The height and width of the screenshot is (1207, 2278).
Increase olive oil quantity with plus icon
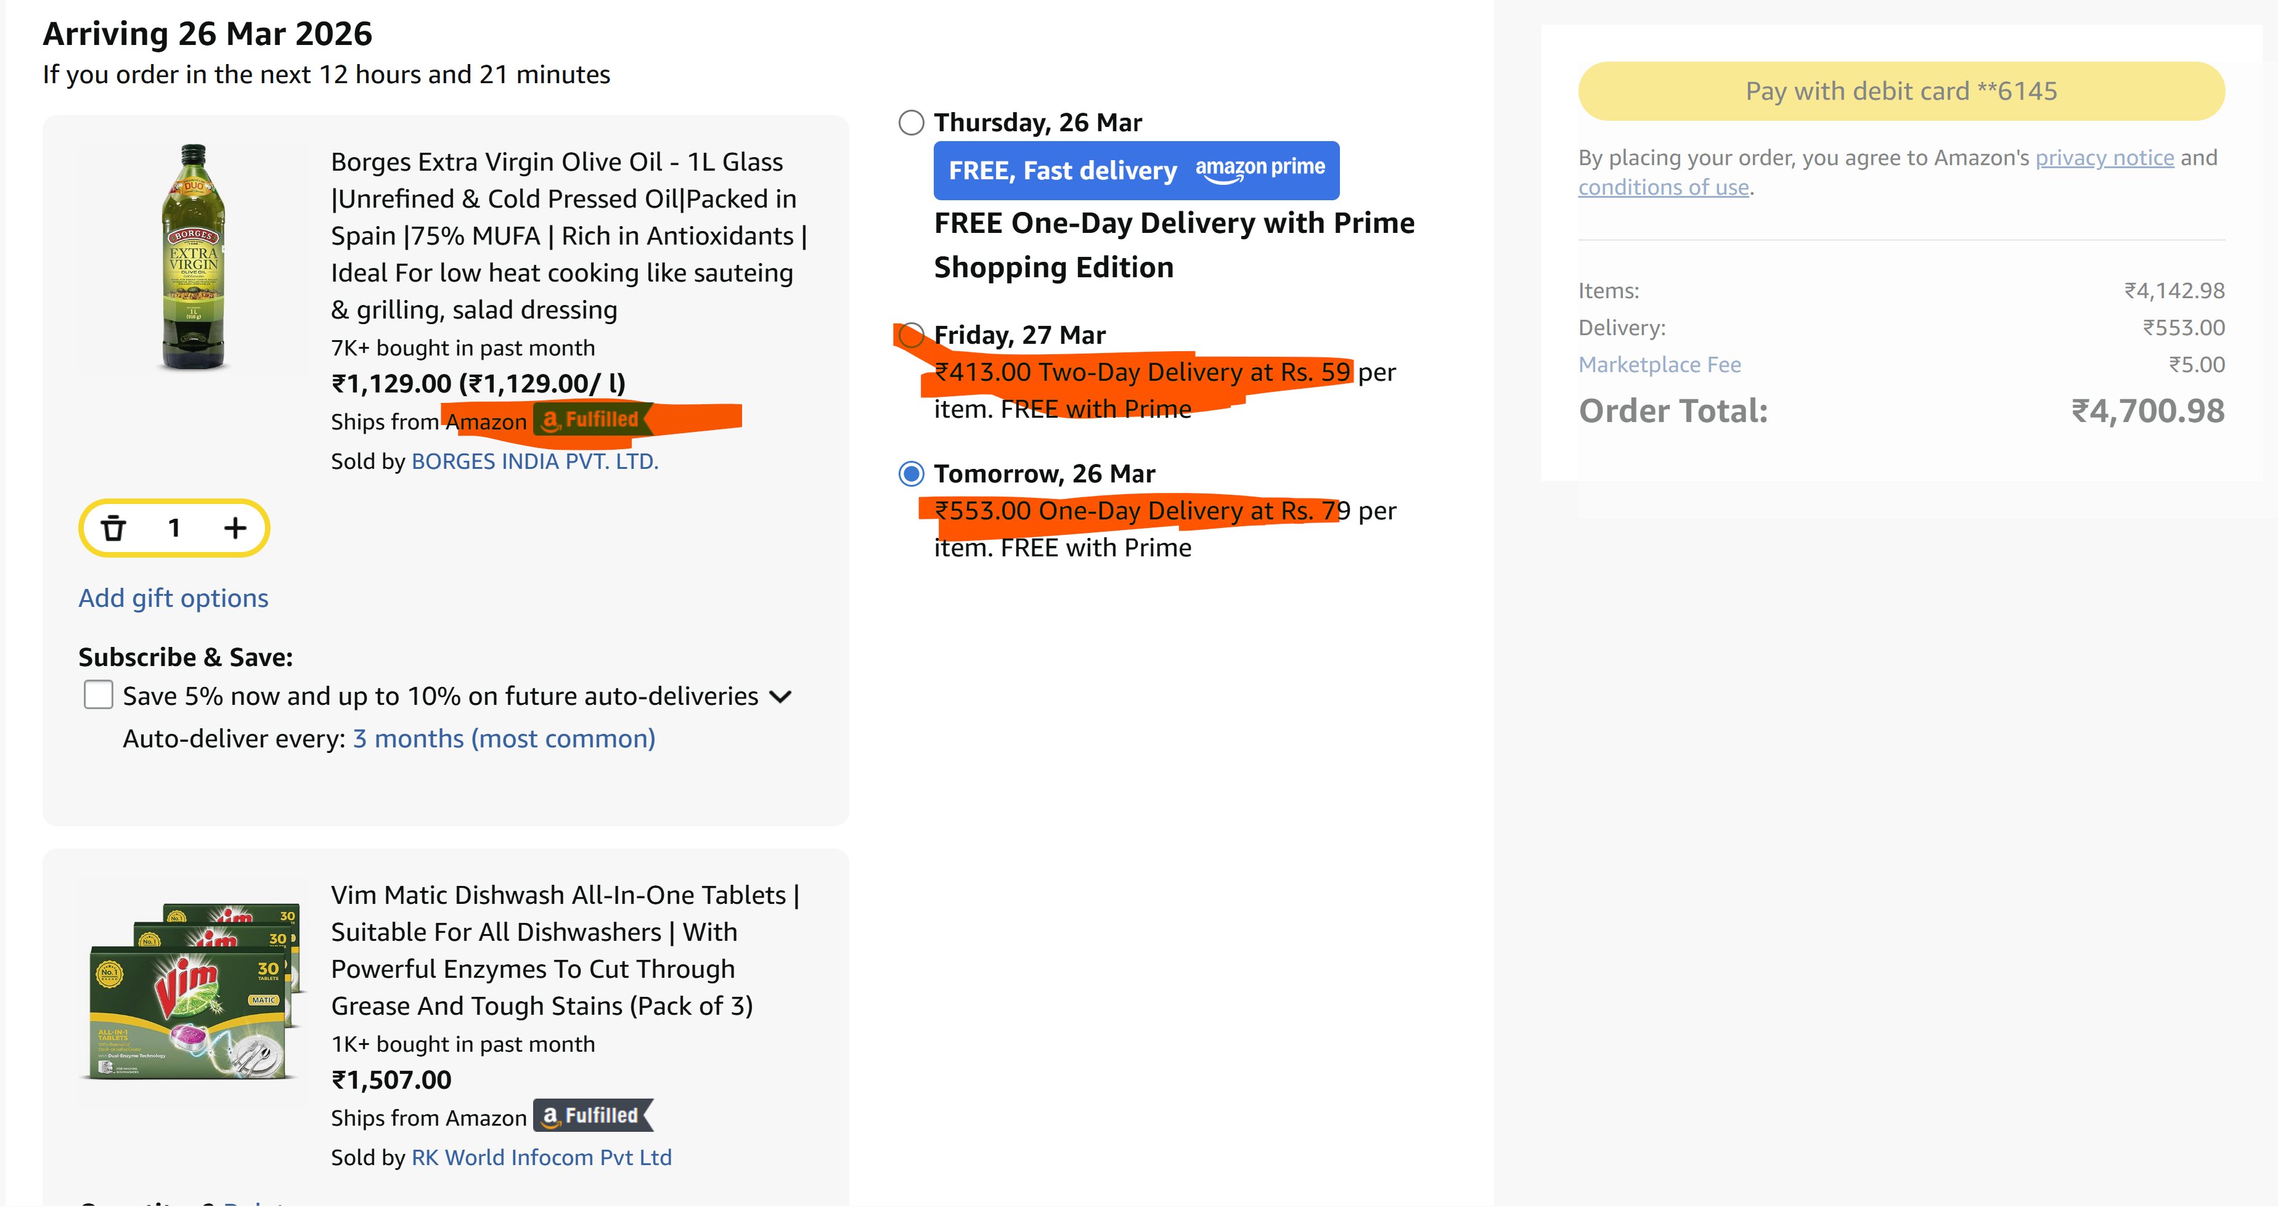pyautogui.click(x=234, y=528)
